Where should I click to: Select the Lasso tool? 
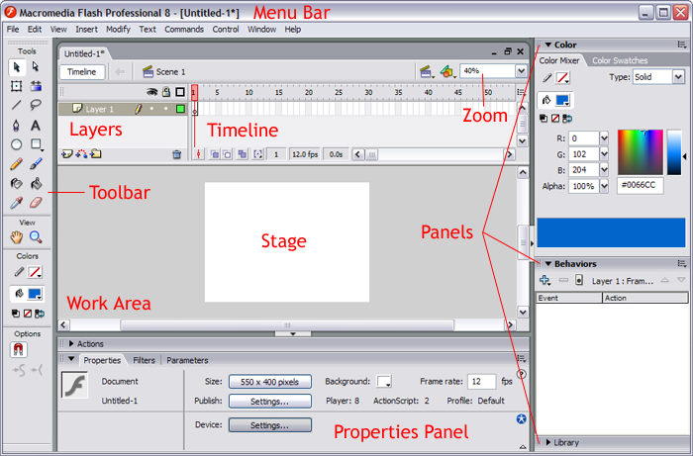[x=36, y=105]
